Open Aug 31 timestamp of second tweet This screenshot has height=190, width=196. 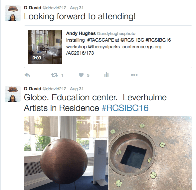coord(77,89)
